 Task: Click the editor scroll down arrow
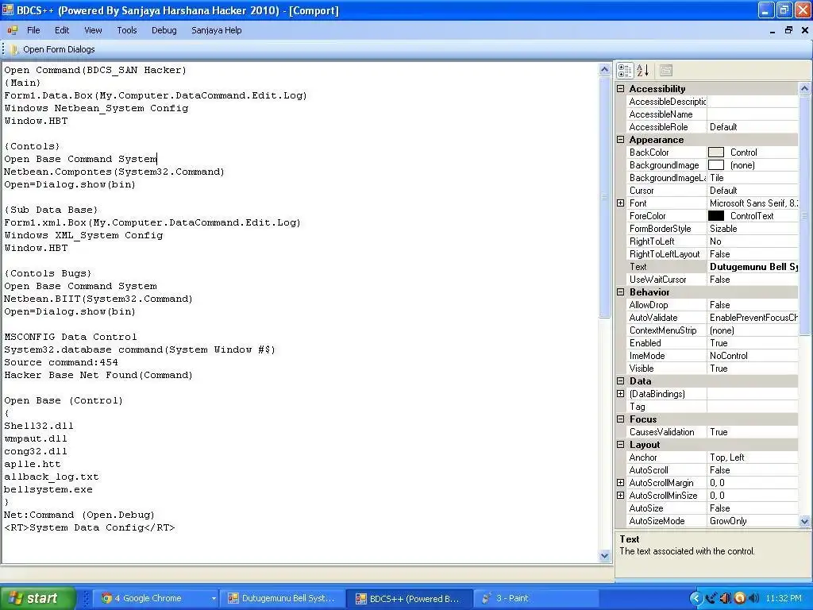604,555
